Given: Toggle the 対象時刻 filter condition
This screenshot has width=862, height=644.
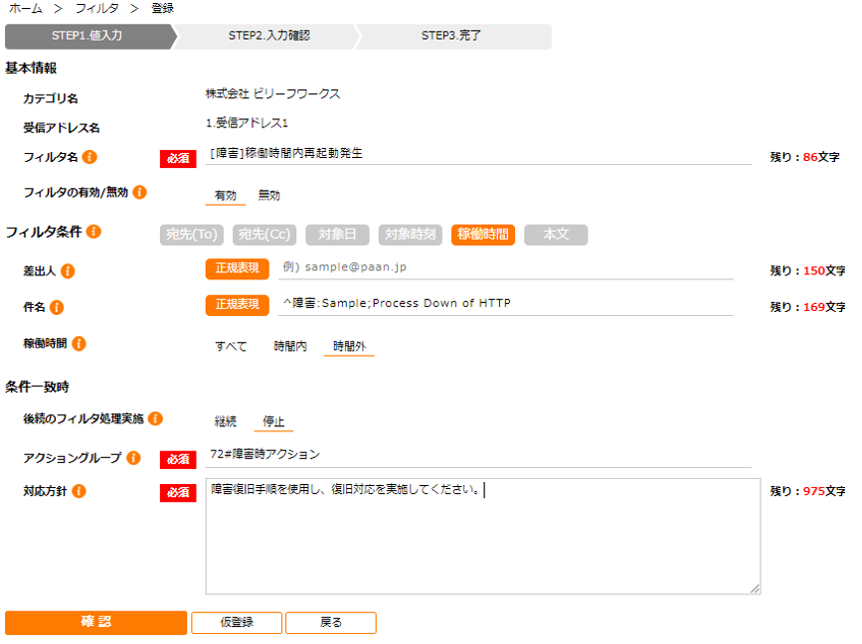Looking at the screenshot, I should (410, 235).
